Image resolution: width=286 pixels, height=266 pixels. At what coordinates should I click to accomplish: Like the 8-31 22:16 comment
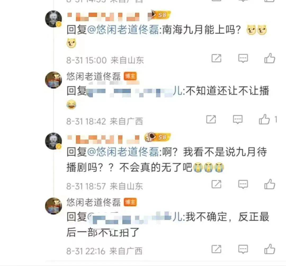coord(270,249)
